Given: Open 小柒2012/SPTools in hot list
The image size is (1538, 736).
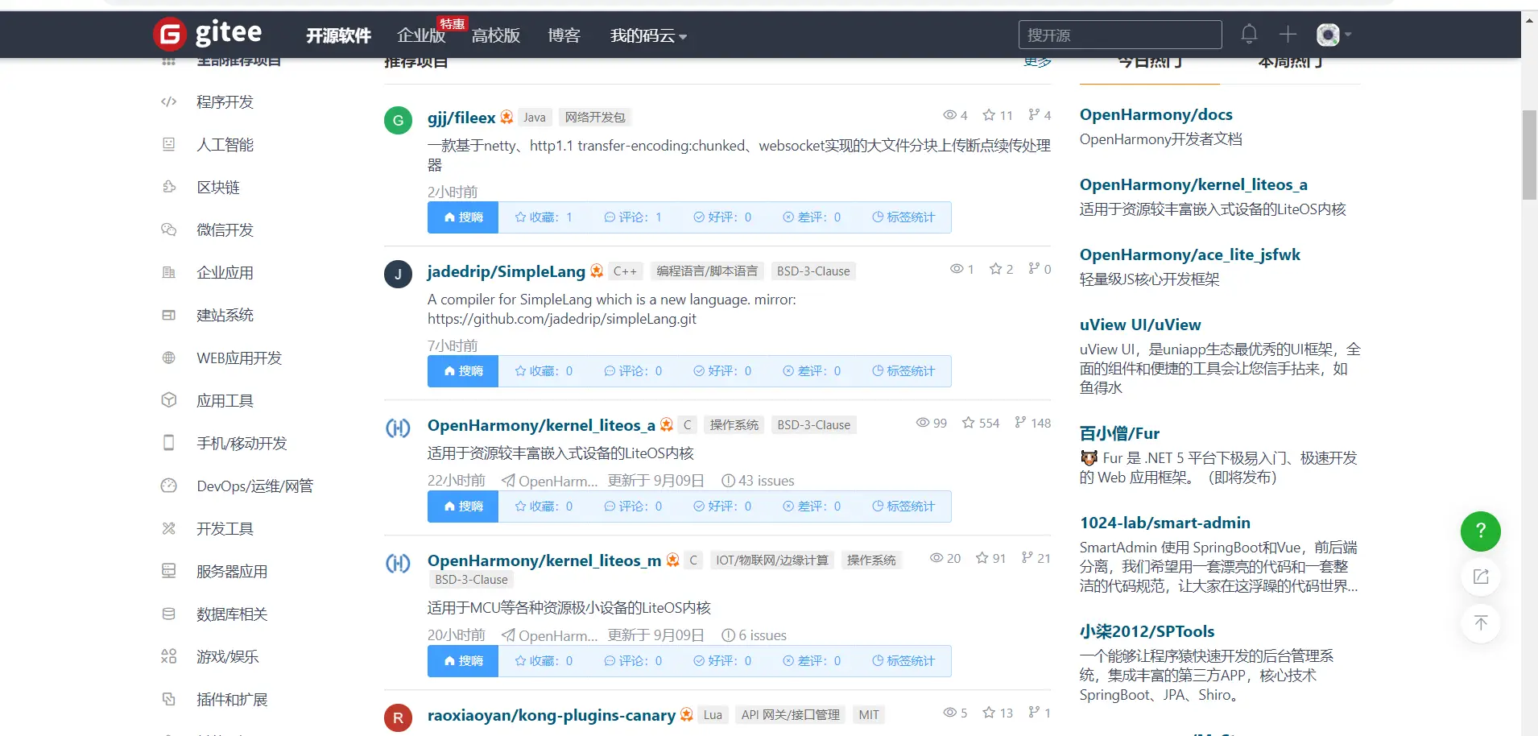Looking at the screenshot, I should (1147, 632).
